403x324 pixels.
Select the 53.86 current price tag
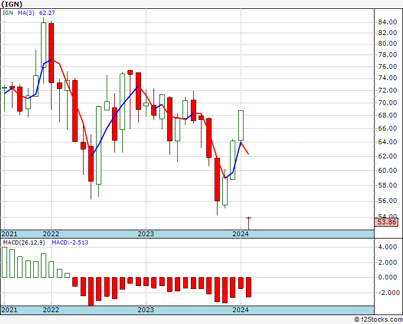point(386,222)
